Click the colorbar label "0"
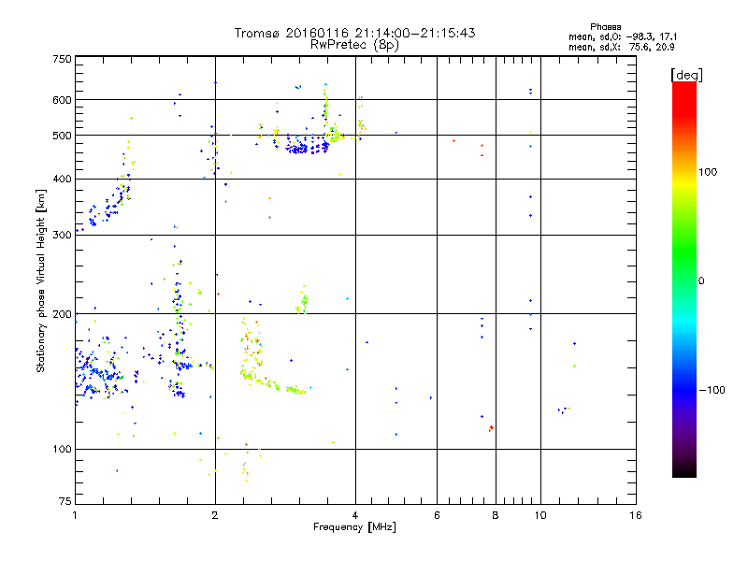The height and width of the screenshot is (561, 748). 701,281
